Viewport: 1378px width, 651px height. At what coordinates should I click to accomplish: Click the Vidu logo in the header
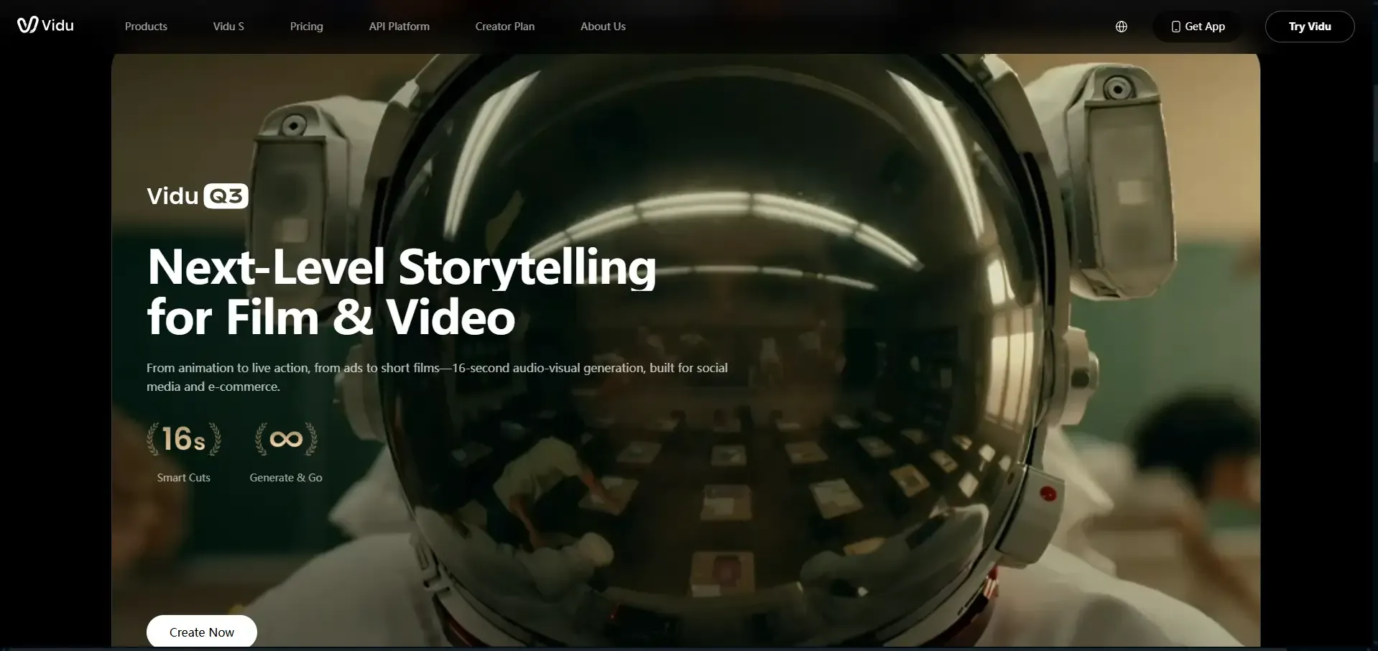[45, 25]
